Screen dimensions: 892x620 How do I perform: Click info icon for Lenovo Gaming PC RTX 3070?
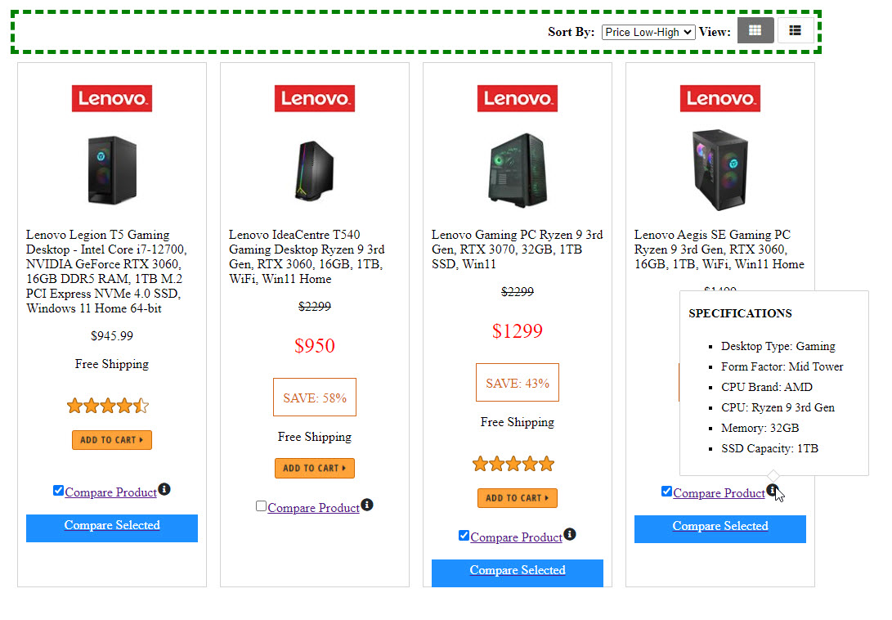point(570,534)
